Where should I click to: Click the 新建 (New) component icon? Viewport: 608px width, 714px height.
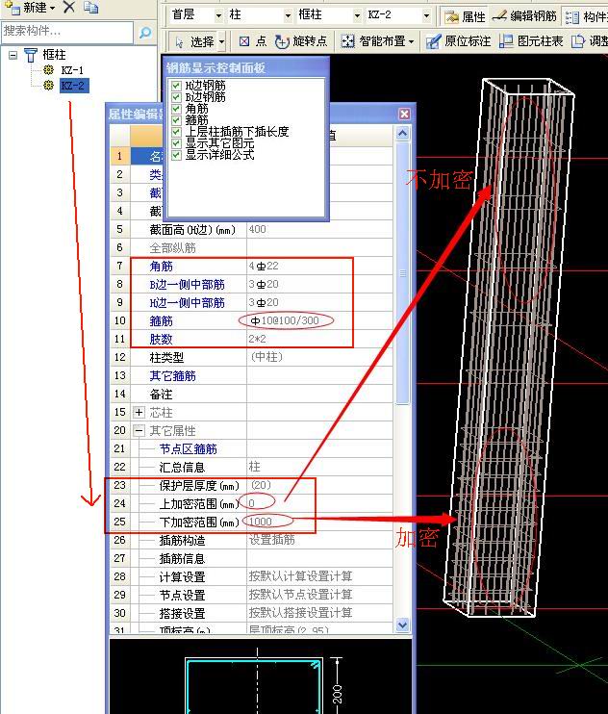pos(13,8)
